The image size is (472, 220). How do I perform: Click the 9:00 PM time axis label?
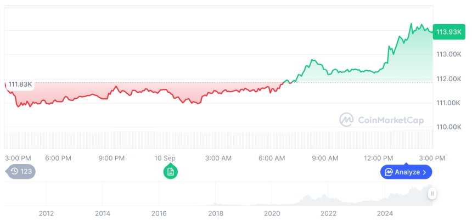coord(111,158)
